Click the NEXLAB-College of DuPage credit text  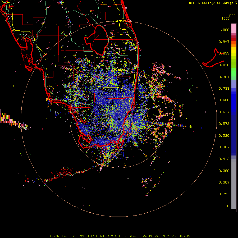tap(213, 3)
